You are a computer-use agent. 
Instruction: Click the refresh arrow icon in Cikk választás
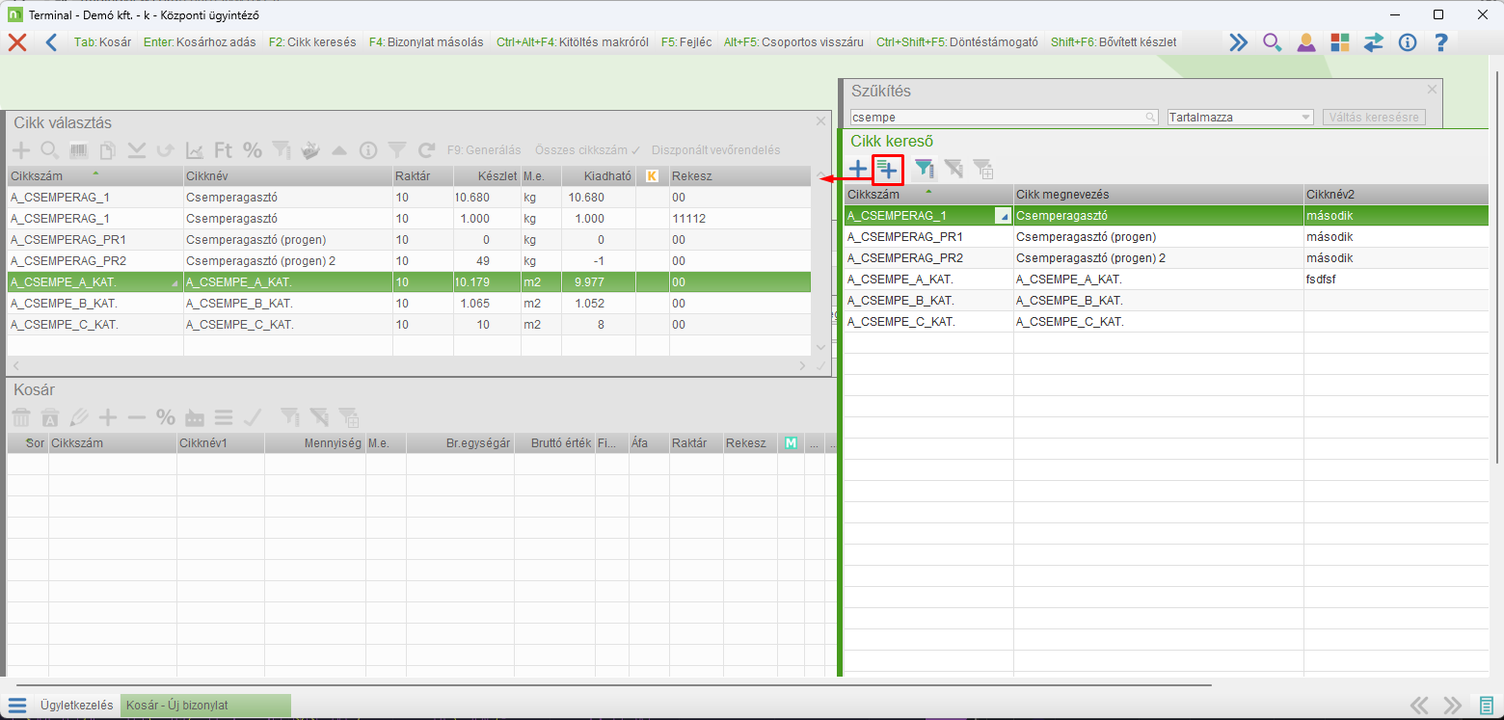426,150
